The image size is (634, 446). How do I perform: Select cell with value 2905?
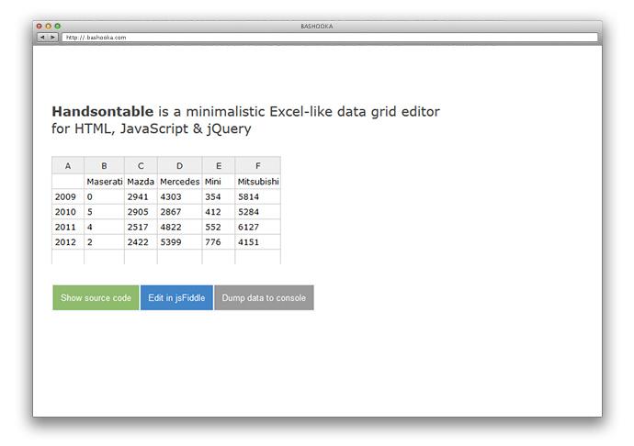[x=141, y=212]
